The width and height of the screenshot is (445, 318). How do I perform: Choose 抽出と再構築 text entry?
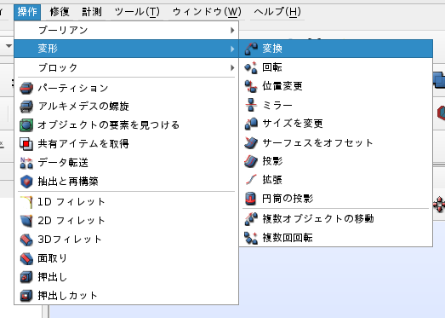68,182
